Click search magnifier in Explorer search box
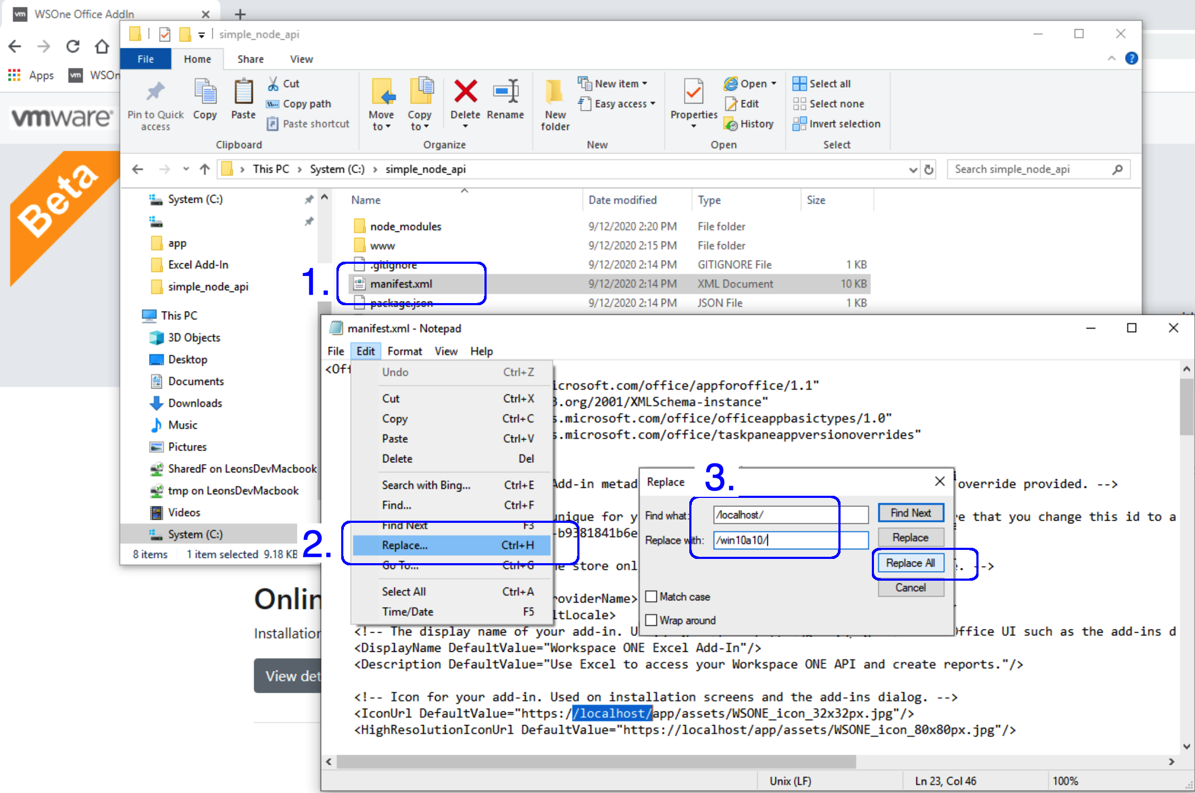This screenshot has width=1195, height=793. 1118,169
